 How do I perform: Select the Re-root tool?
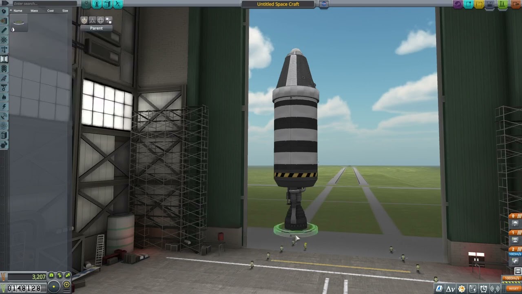(108, 20)
